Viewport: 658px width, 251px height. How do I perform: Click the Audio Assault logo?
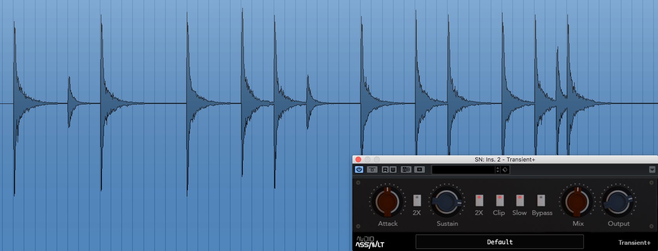(x=369, y=242)
